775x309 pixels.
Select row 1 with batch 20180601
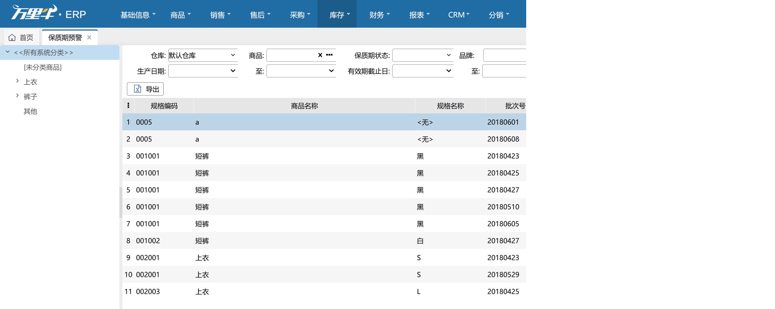[x=324, y=122]
